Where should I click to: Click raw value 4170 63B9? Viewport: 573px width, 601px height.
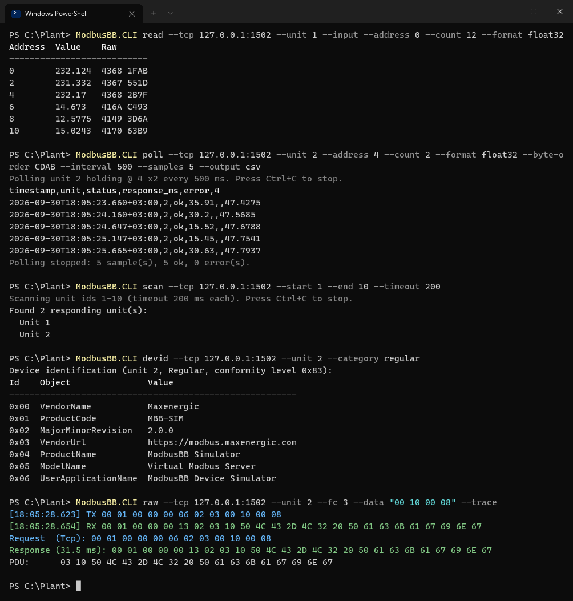tap(124, 131)
